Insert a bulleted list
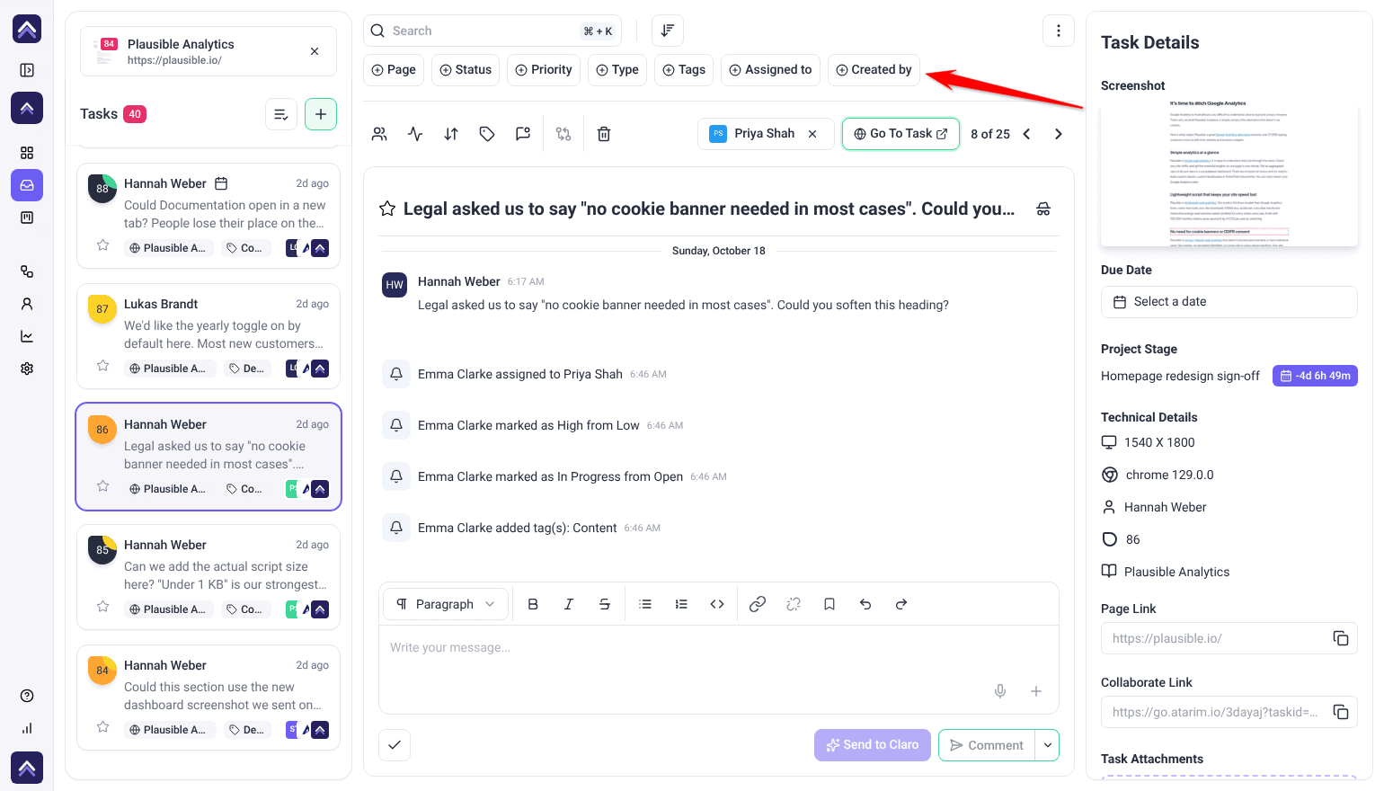Viewport: 1384px width, 791px height. (645, 604)
